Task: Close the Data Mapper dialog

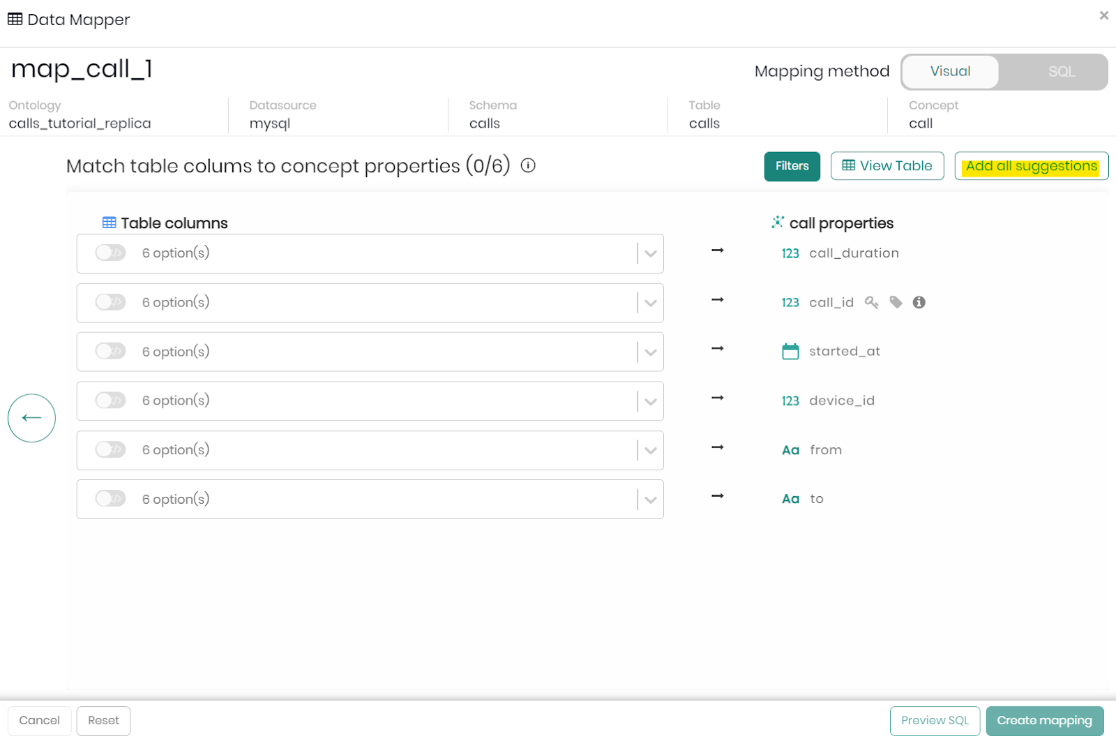Action: (x=1103, y=15)
